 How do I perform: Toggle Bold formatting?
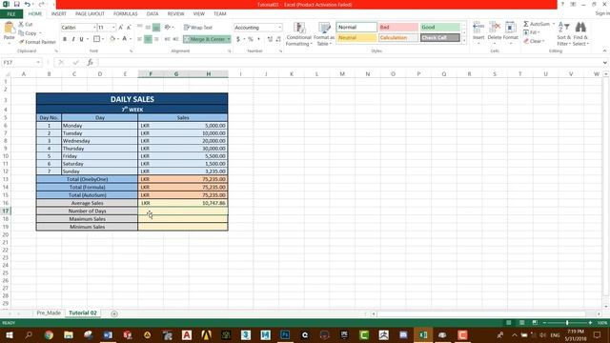(x=65, y=39)
